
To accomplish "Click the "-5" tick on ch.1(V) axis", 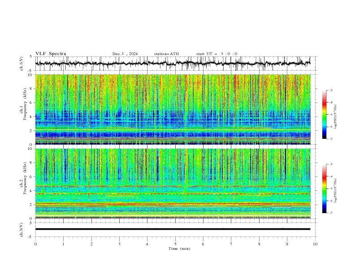I will (30, 71).
